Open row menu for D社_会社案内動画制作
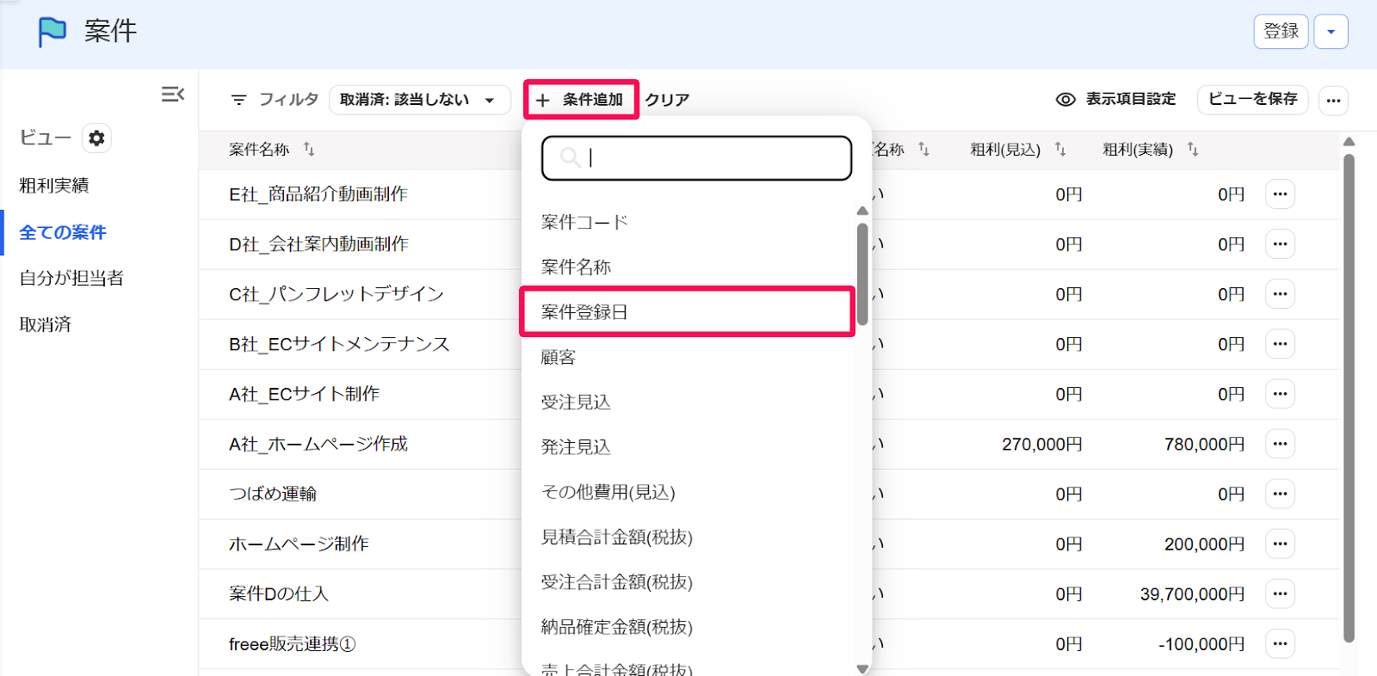Image resolution: width=1377 pixels, height=676 pixels. point(1280,244)
